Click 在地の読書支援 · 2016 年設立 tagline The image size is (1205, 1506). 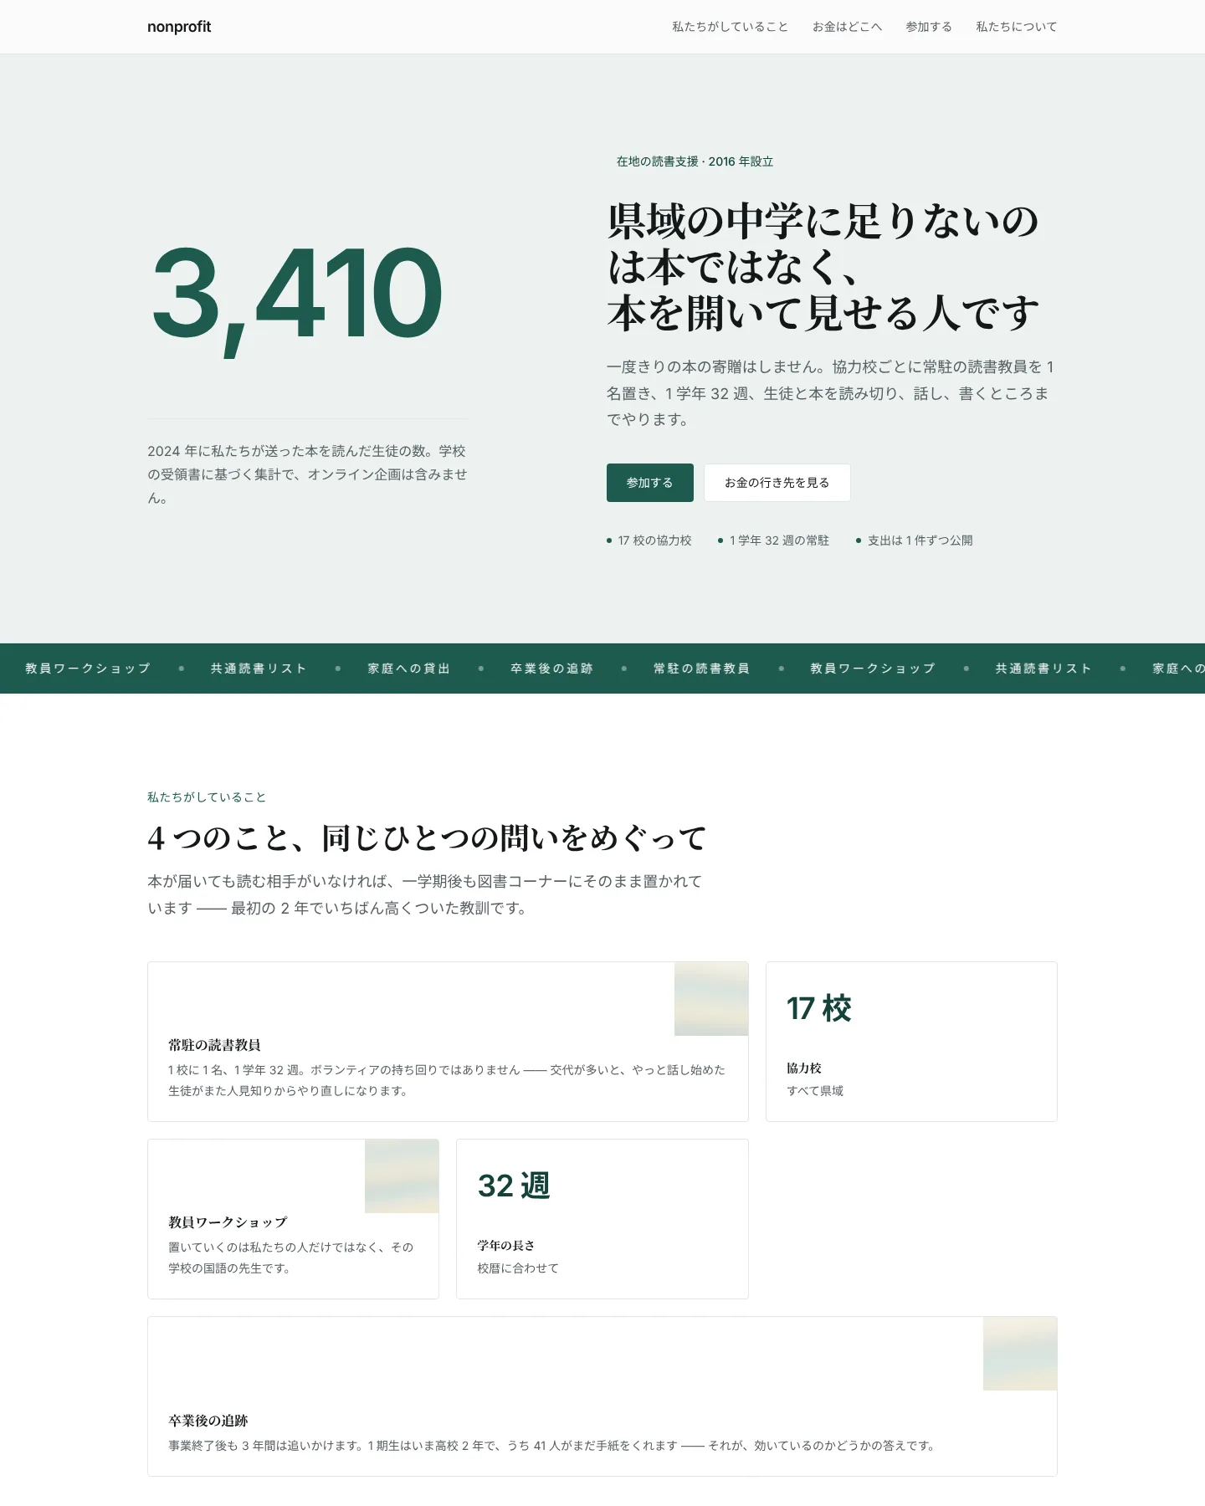(695, 161)
